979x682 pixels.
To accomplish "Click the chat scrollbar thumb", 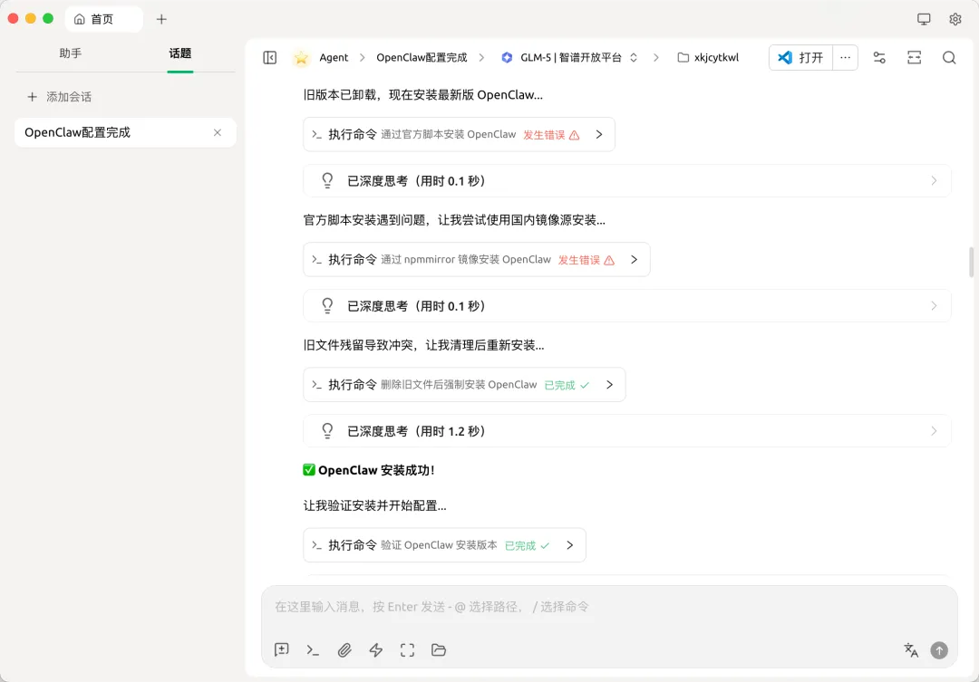I will click(972, 262).
